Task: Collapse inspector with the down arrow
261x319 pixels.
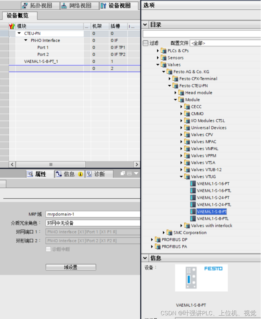Action: pos(136,173)
